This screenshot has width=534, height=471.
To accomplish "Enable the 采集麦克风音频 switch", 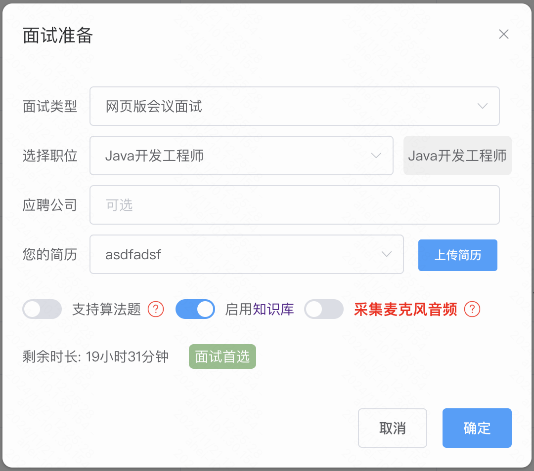I will click(x=323, y=309).
